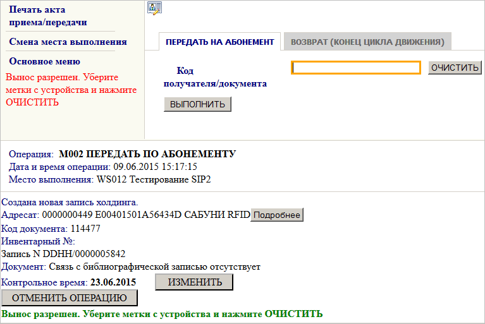Click the control date 23.06.2015
485x324 pixels.
[x=113, y=282]
